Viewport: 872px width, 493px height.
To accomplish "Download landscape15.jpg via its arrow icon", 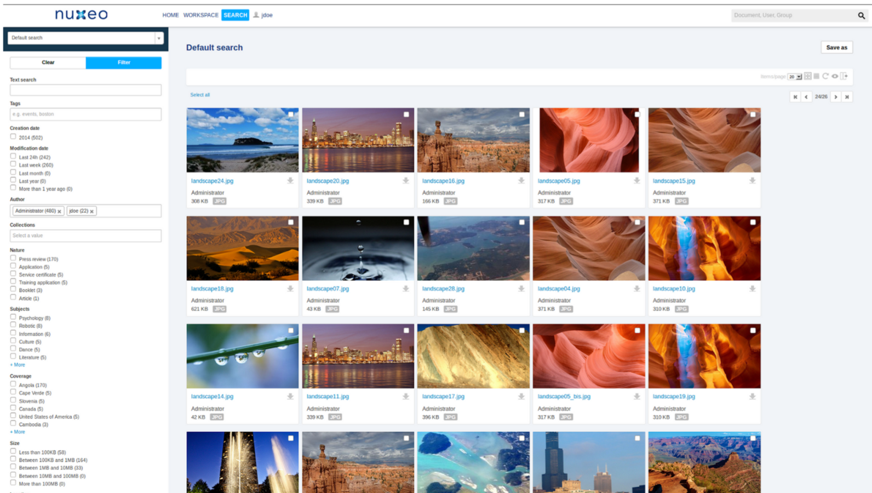I will coord(753,181).
